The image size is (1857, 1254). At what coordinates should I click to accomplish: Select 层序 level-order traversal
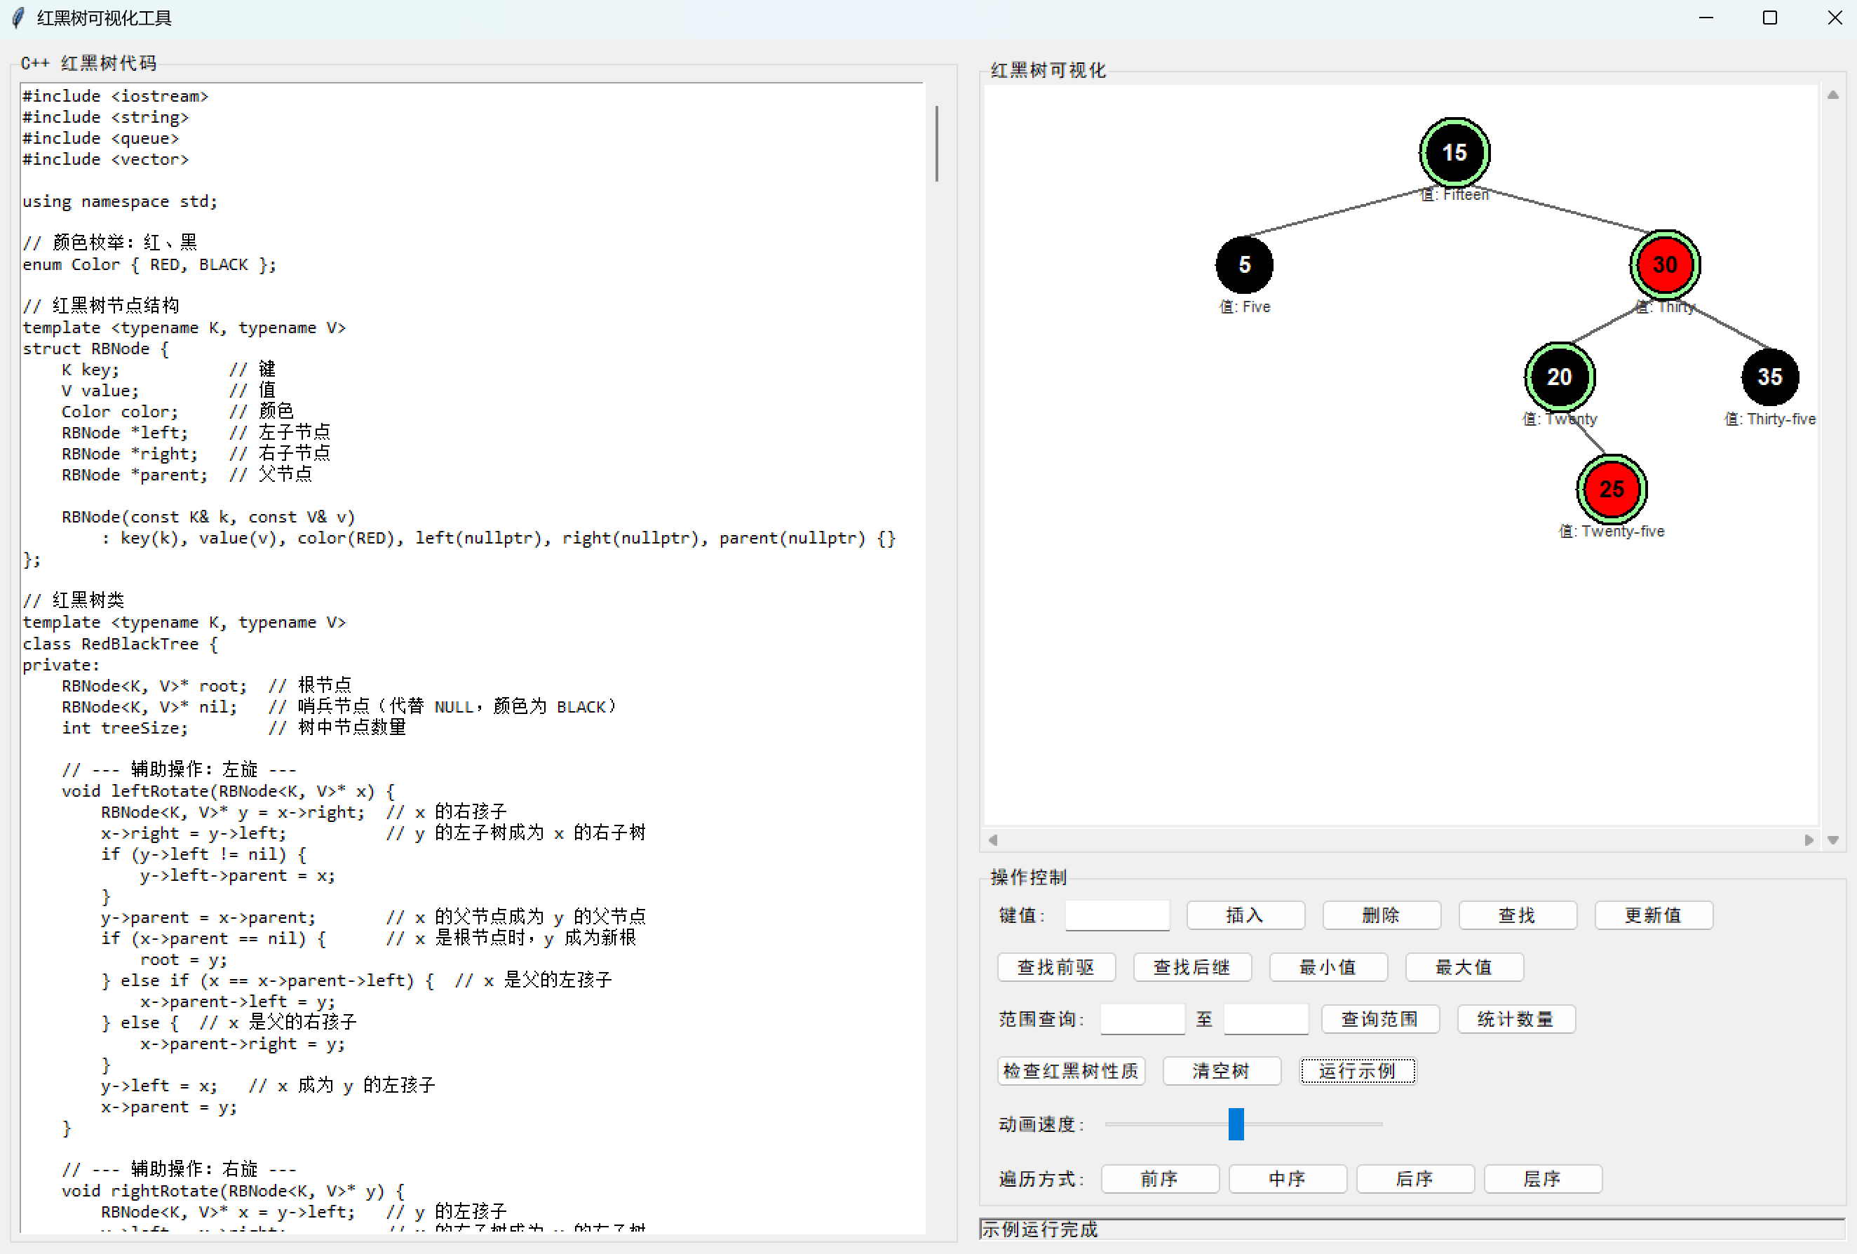tap(1542, 1179)
